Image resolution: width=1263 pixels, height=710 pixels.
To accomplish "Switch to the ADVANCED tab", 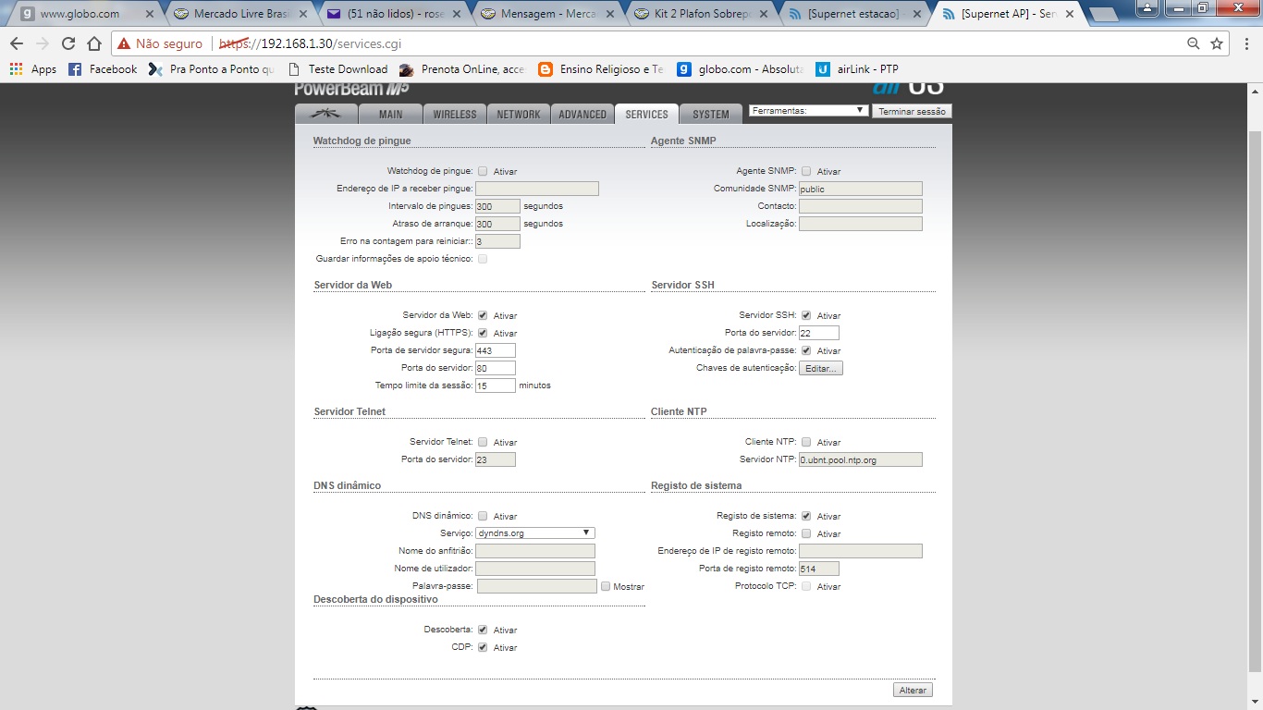I will point(582,114).
